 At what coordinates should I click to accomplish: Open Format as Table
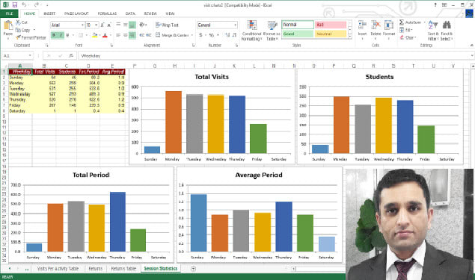272,31
